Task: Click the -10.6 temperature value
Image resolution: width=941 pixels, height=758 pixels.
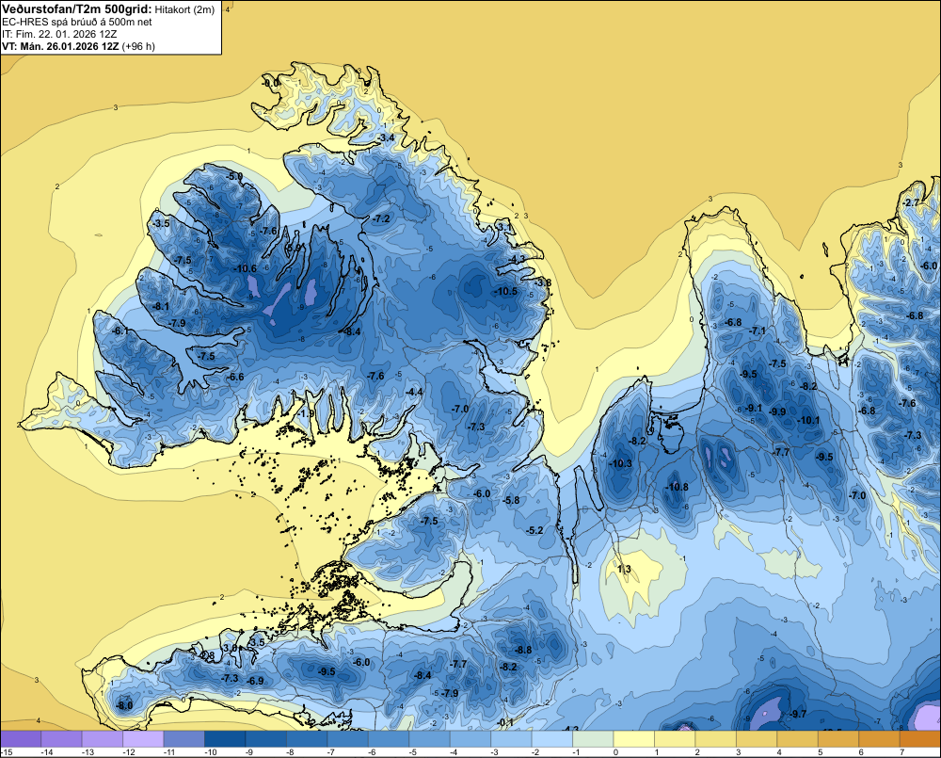Action: tap(245, 268)
